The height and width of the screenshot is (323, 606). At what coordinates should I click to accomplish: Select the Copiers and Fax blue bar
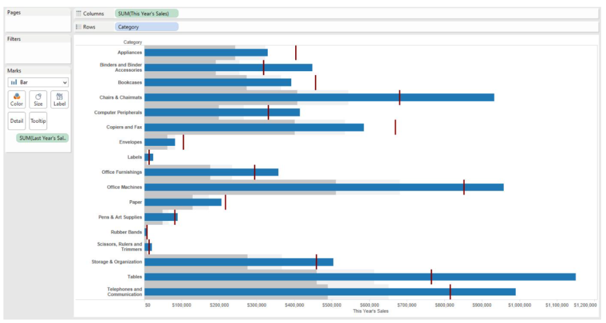(x=254, y=127)
